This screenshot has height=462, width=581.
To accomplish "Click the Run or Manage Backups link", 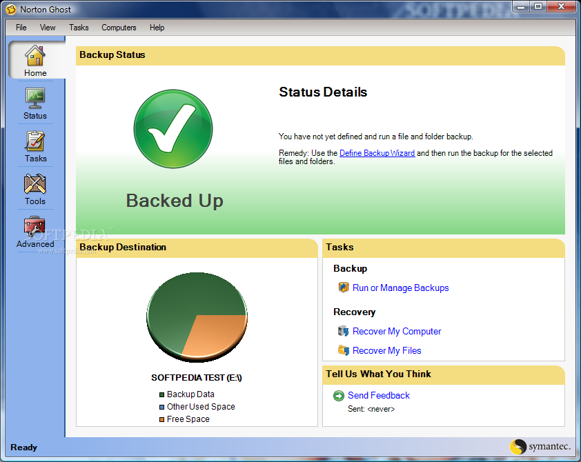I will pos(400,288).
